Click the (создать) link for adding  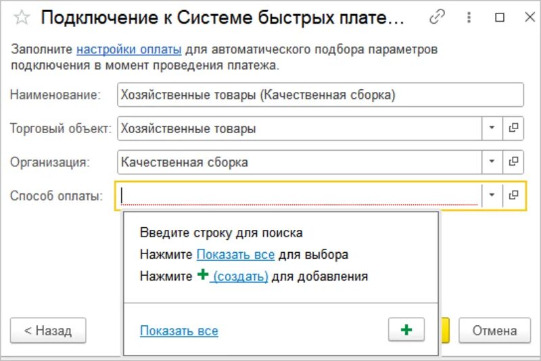click(241, 276)
